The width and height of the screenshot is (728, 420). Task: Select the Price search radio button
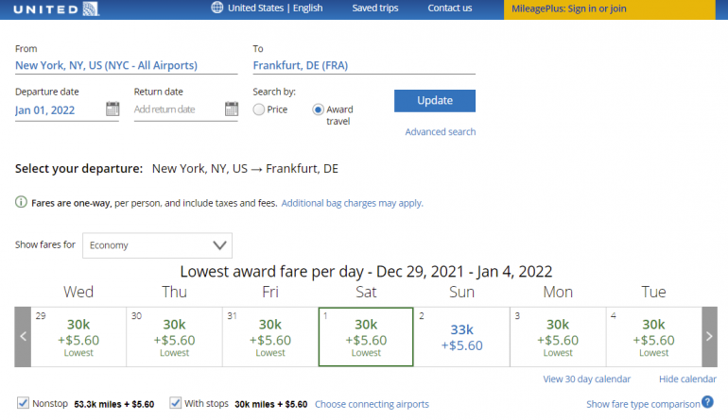coord(259,109)
